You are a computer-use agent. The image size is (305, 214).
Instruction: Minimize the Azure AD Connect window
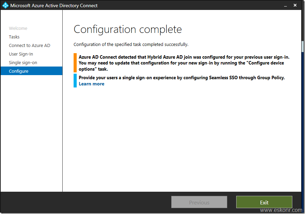(285, 5)
